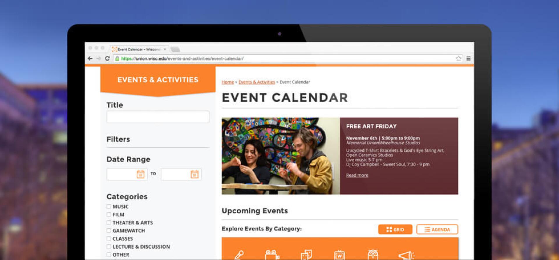Viewport: 559px width, 260px height.
Task: Follow the Home breadcrumb link
Action: click(228, 82)
